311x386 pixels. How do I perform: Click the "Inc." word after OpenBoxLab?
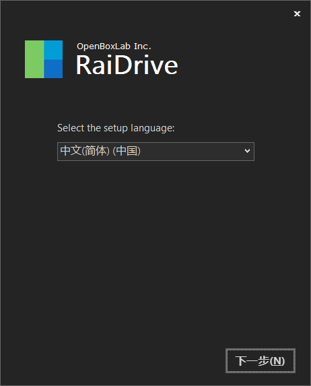tap(143, 46)
